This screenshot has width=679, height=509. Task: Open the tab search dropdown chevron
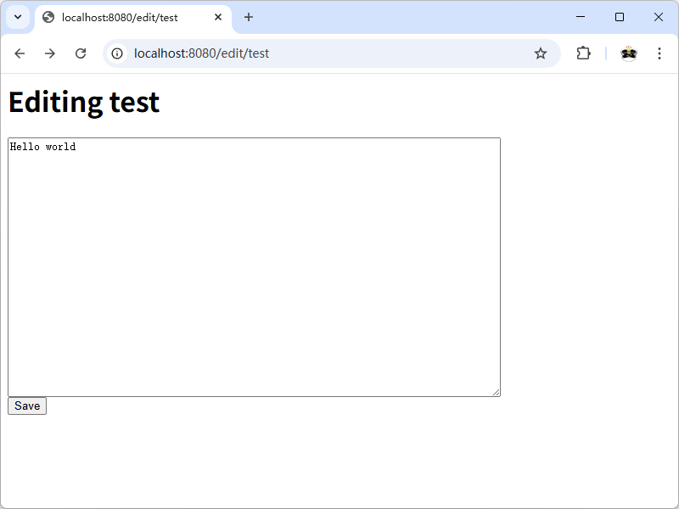17,17
